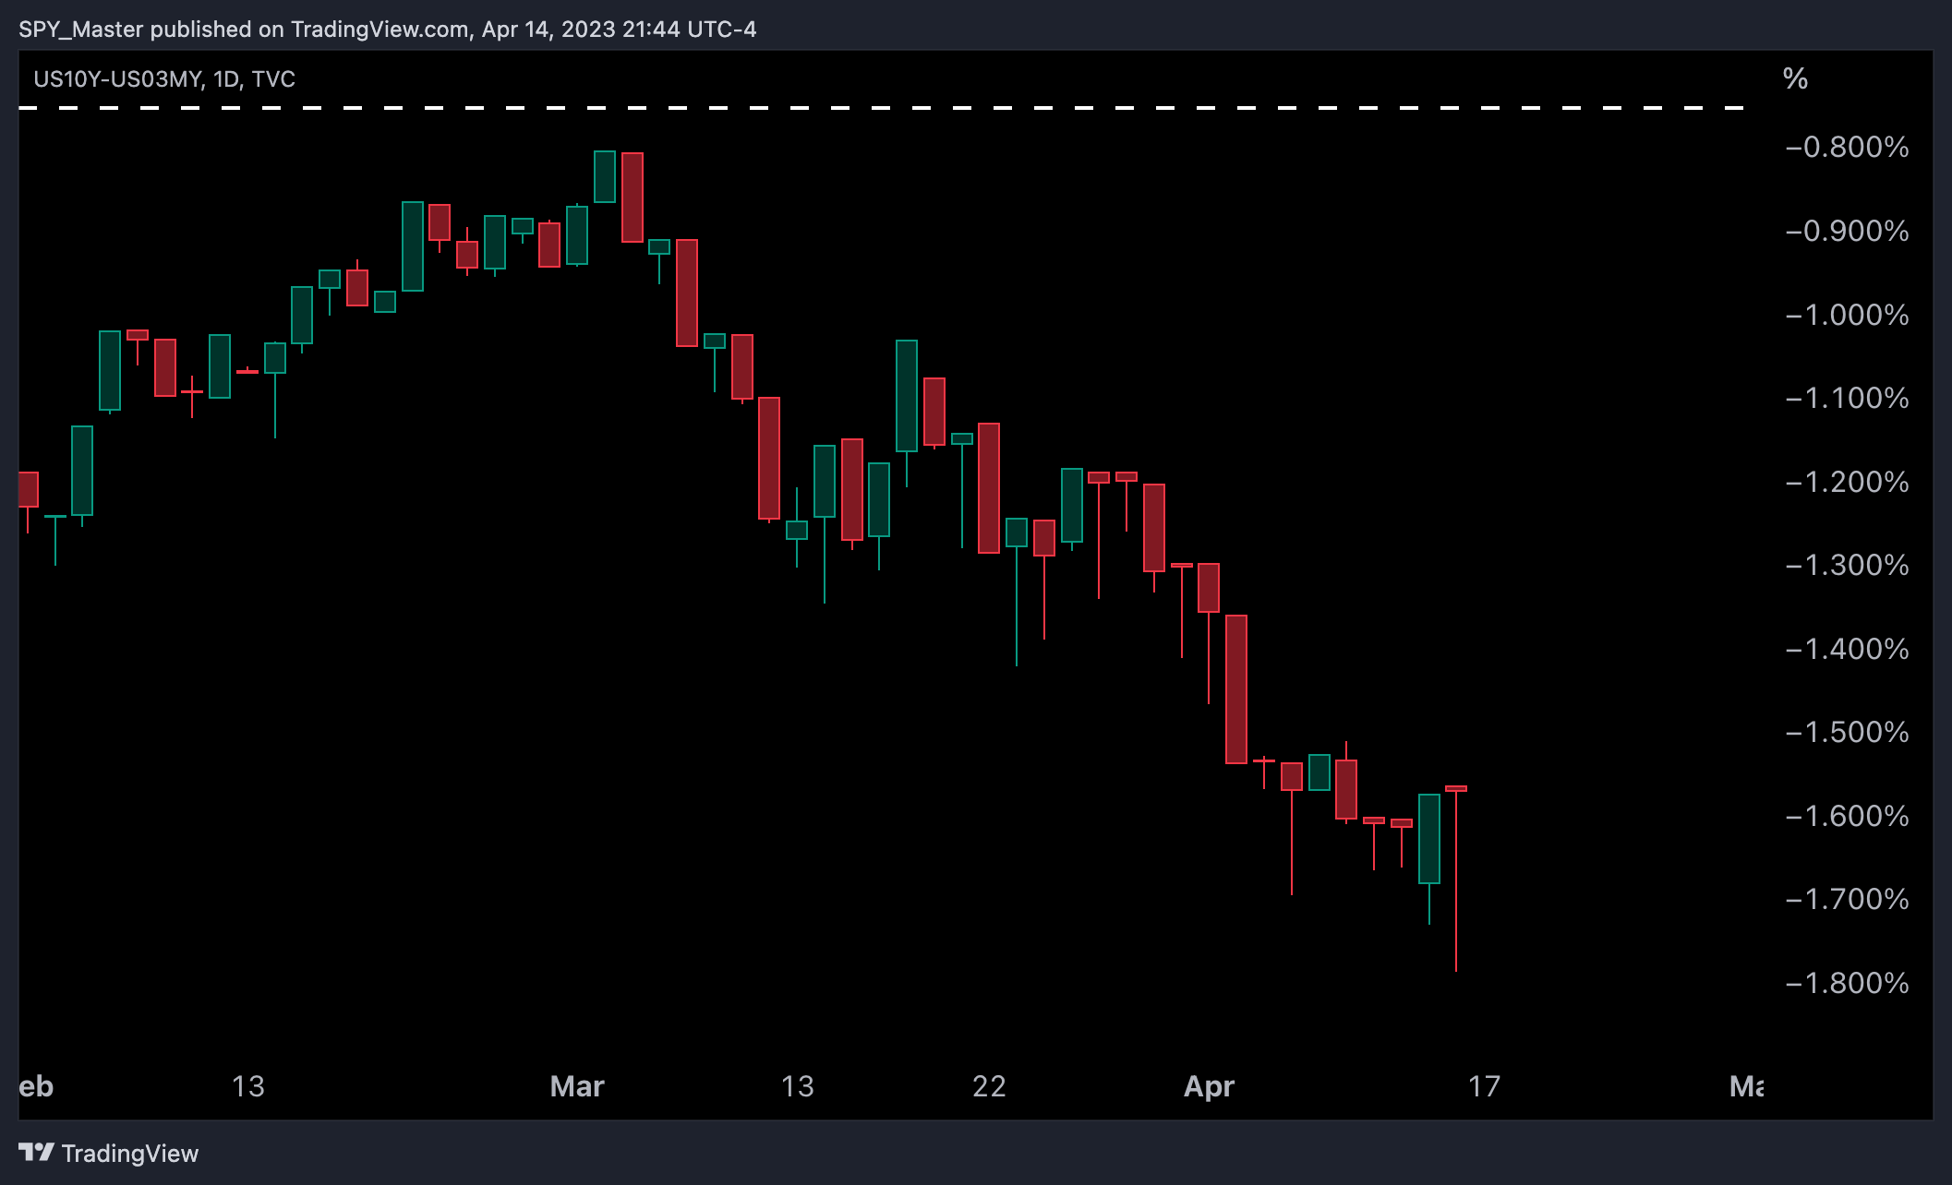Click the Apr date label on time axis
1952x1185 pixels.
tap(1209, 1087)
